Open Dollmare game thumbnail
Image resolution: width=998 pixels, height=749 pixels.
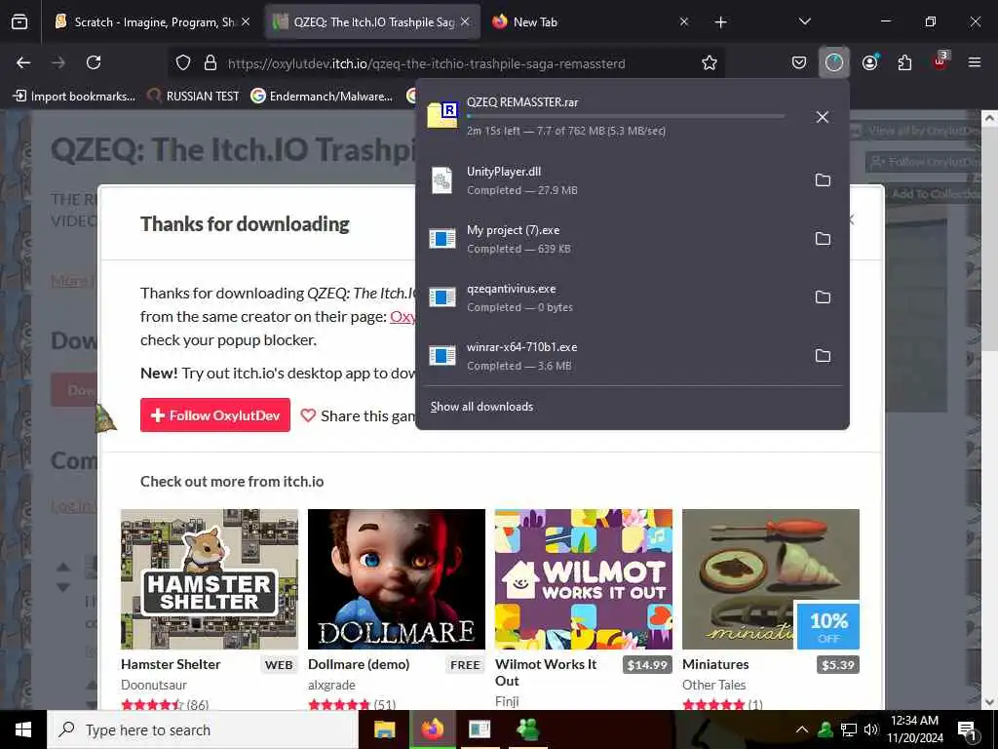397,579
